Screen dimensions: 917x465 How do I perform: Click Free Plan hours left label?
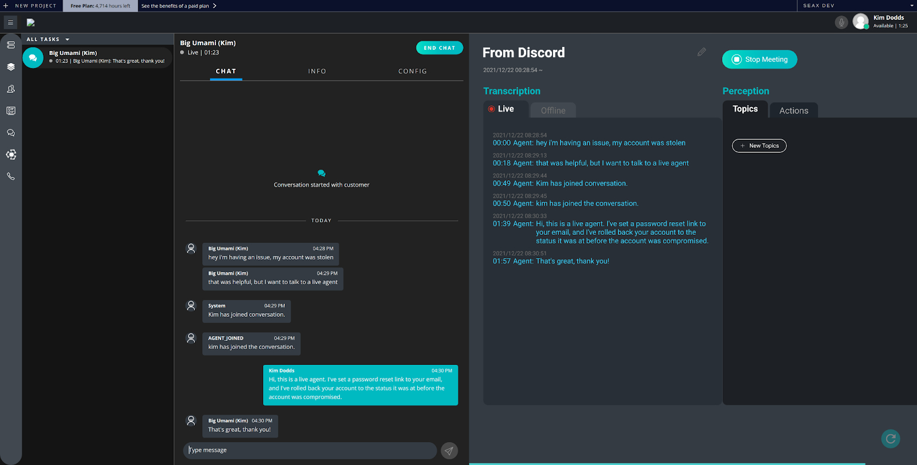click(100, 6)
